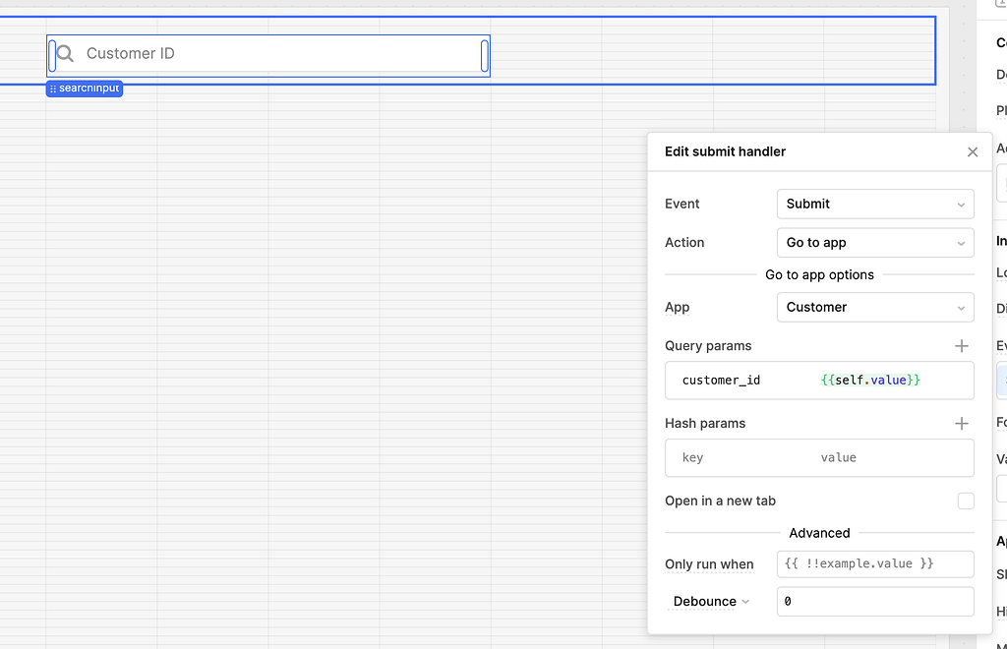Close the Edit submit handler popup

972,151
